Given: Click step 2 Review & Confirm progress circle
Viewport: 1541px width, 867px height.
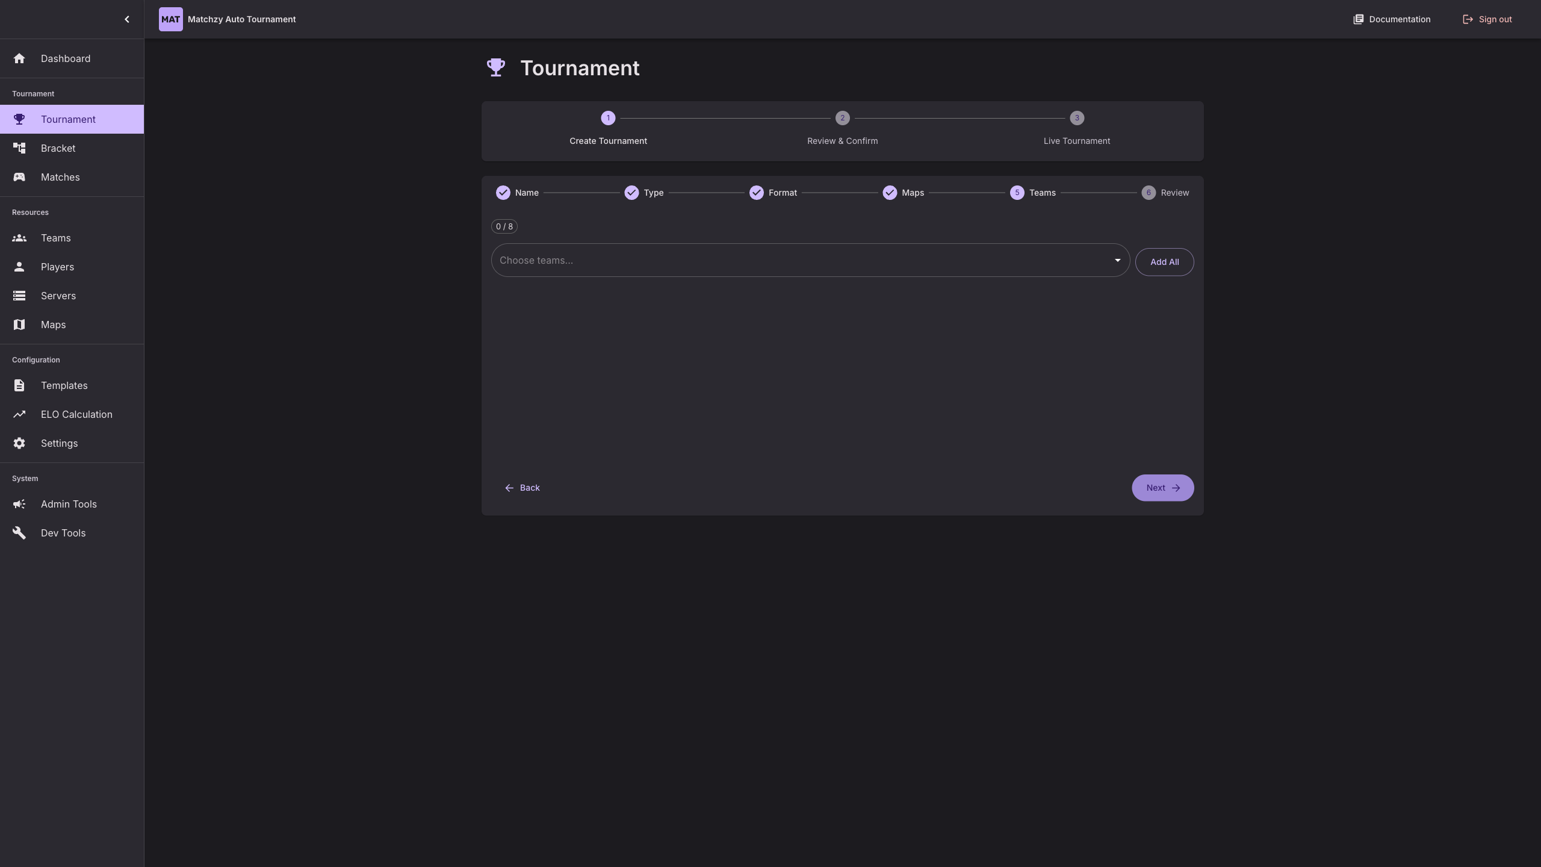Looking at the screenshot, I should [x=842, y=118].
